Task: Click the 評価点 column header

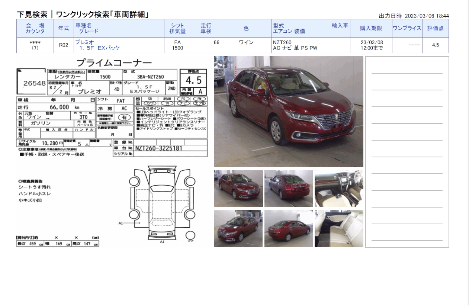Action: [x=435, y=29]
